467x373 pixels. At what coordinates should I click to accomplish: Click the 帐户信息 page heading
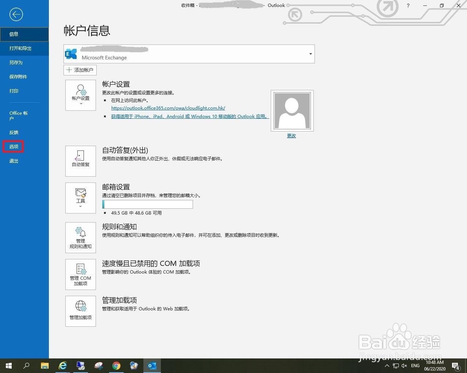(87, 31)
